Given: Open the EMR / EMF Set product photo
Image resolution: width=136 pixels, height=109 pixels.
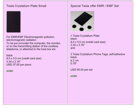Looking at the screenshot, I should click(82, 21).
